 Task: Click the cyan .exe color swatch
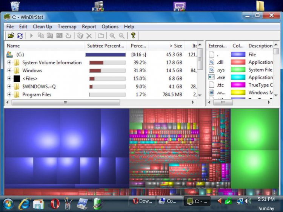tap(238, 77)
